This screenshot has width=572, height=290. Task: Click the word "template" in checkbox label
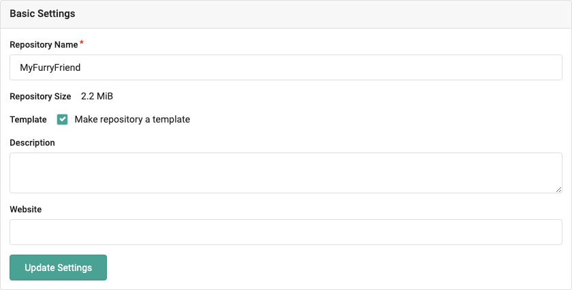pyautogui.click(x=171, y=119)
